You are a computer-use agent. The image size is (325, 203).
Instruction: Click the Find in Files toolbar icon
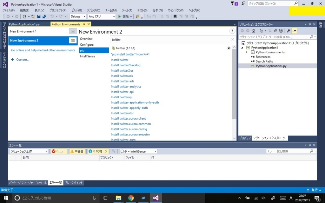pyautogui.click(x=137, y=16)
